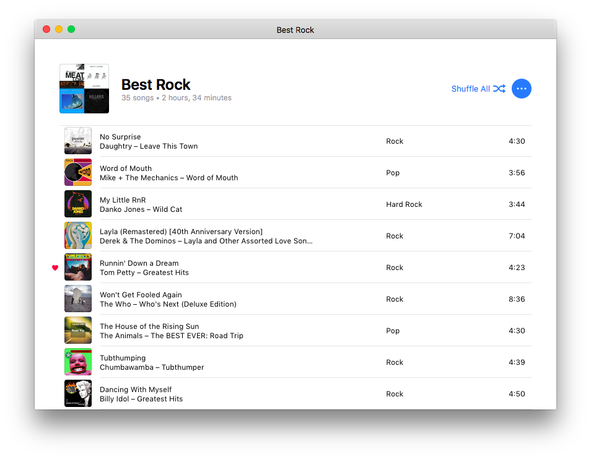
Task: Select the song title Runnin' Down a Dream
Action: pos(139,263)
